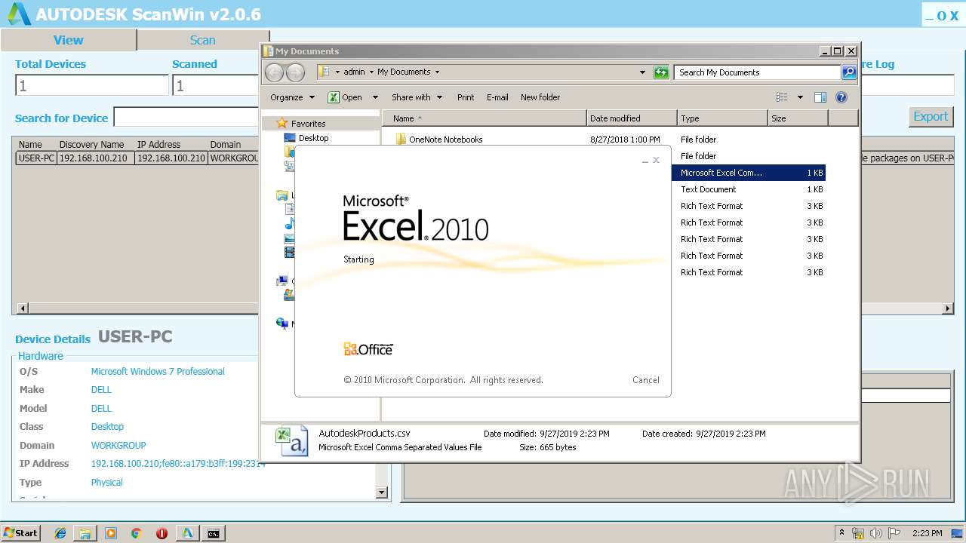Select OneNote Notebooks folder icon
The width and height of the screenshot is (966, 543).
click(401, 140)
